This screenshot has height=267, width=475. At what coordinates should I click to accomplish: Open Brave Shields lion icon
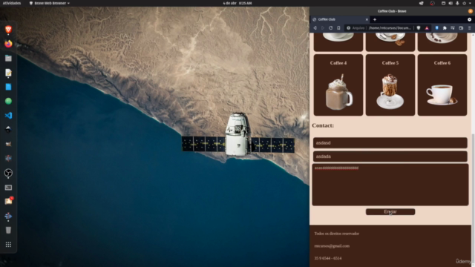[x=419, y=28]
